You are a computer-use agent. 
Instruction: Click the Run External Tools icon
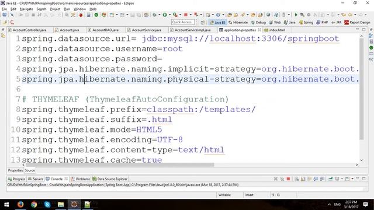[x=175, y=15]
